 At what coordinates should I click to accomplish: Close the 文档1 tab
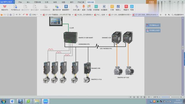(x=41, y=15)
